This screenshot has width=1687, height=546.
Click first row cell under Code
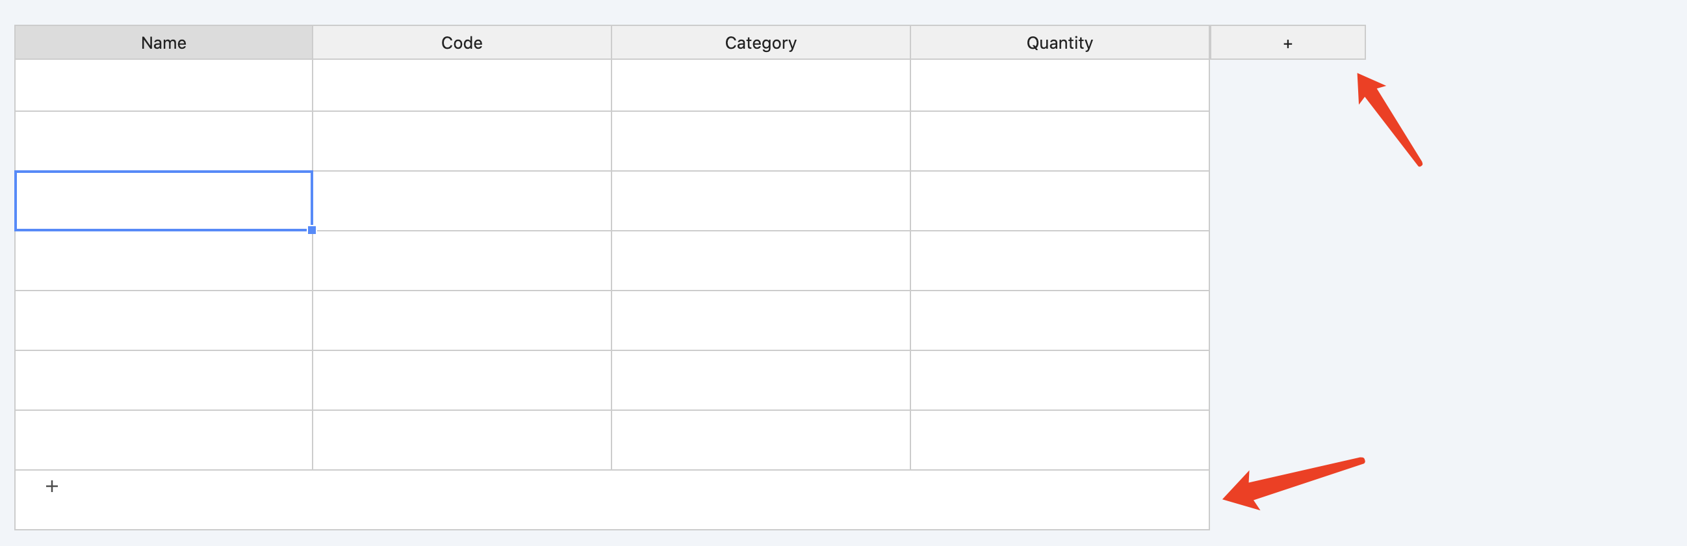coord(461,86)
